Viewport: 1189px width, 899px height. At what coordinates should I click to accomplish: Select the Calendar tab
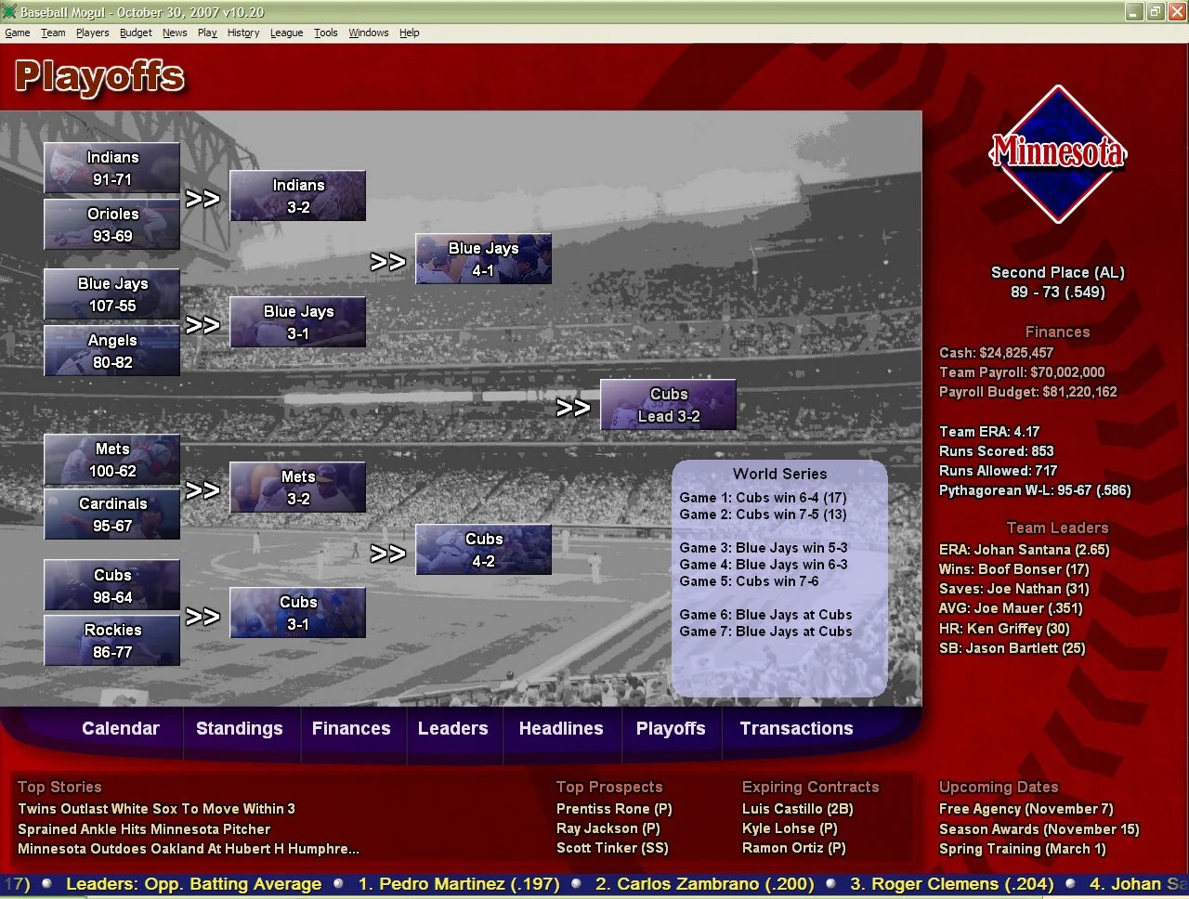click(121, 728)
